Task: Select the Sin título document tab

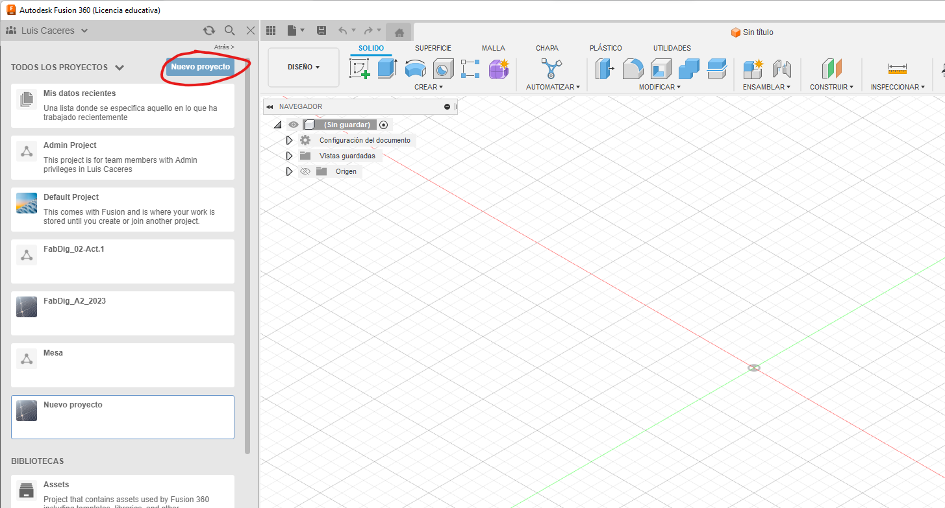Action: [752, 32]
